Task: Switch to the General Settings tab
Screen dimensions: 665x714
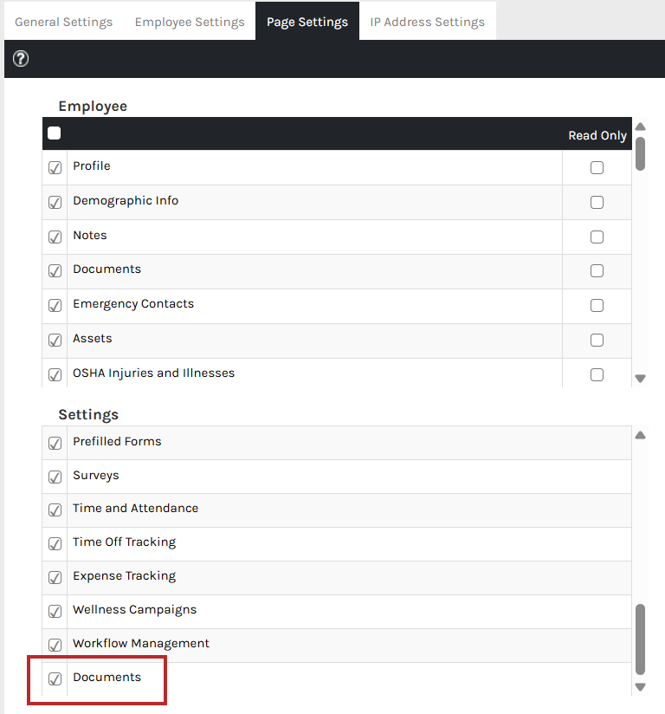Action: click(64, 22)
